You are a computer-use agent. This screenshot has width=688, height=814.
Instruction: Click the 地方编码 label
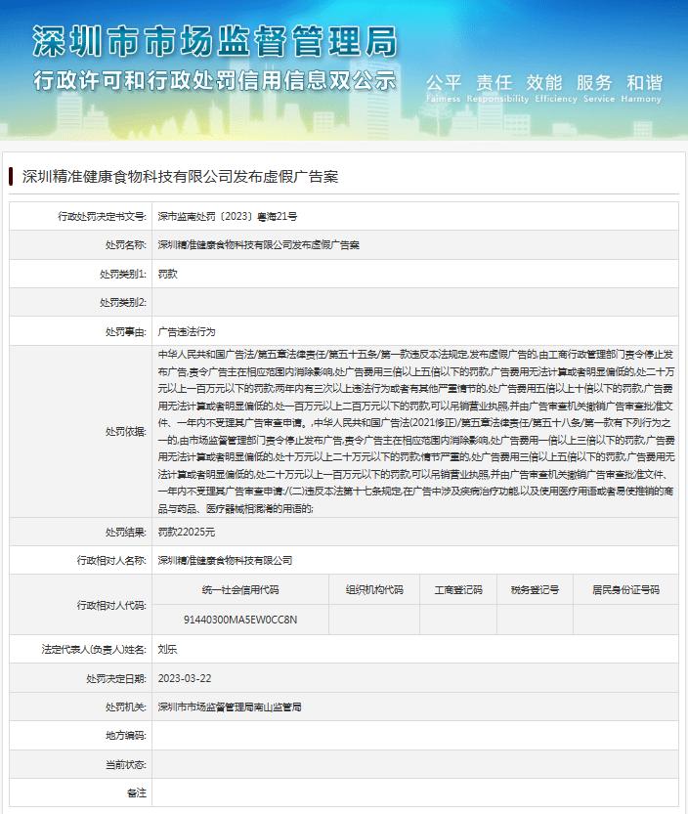[126, 735]
